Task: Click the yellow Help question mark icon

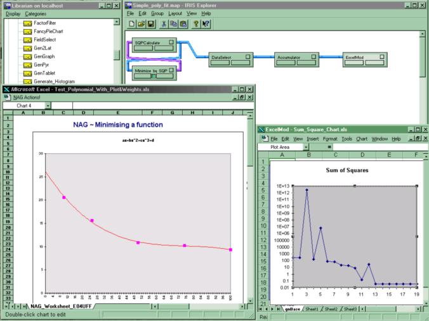Action: pos(196,24)
